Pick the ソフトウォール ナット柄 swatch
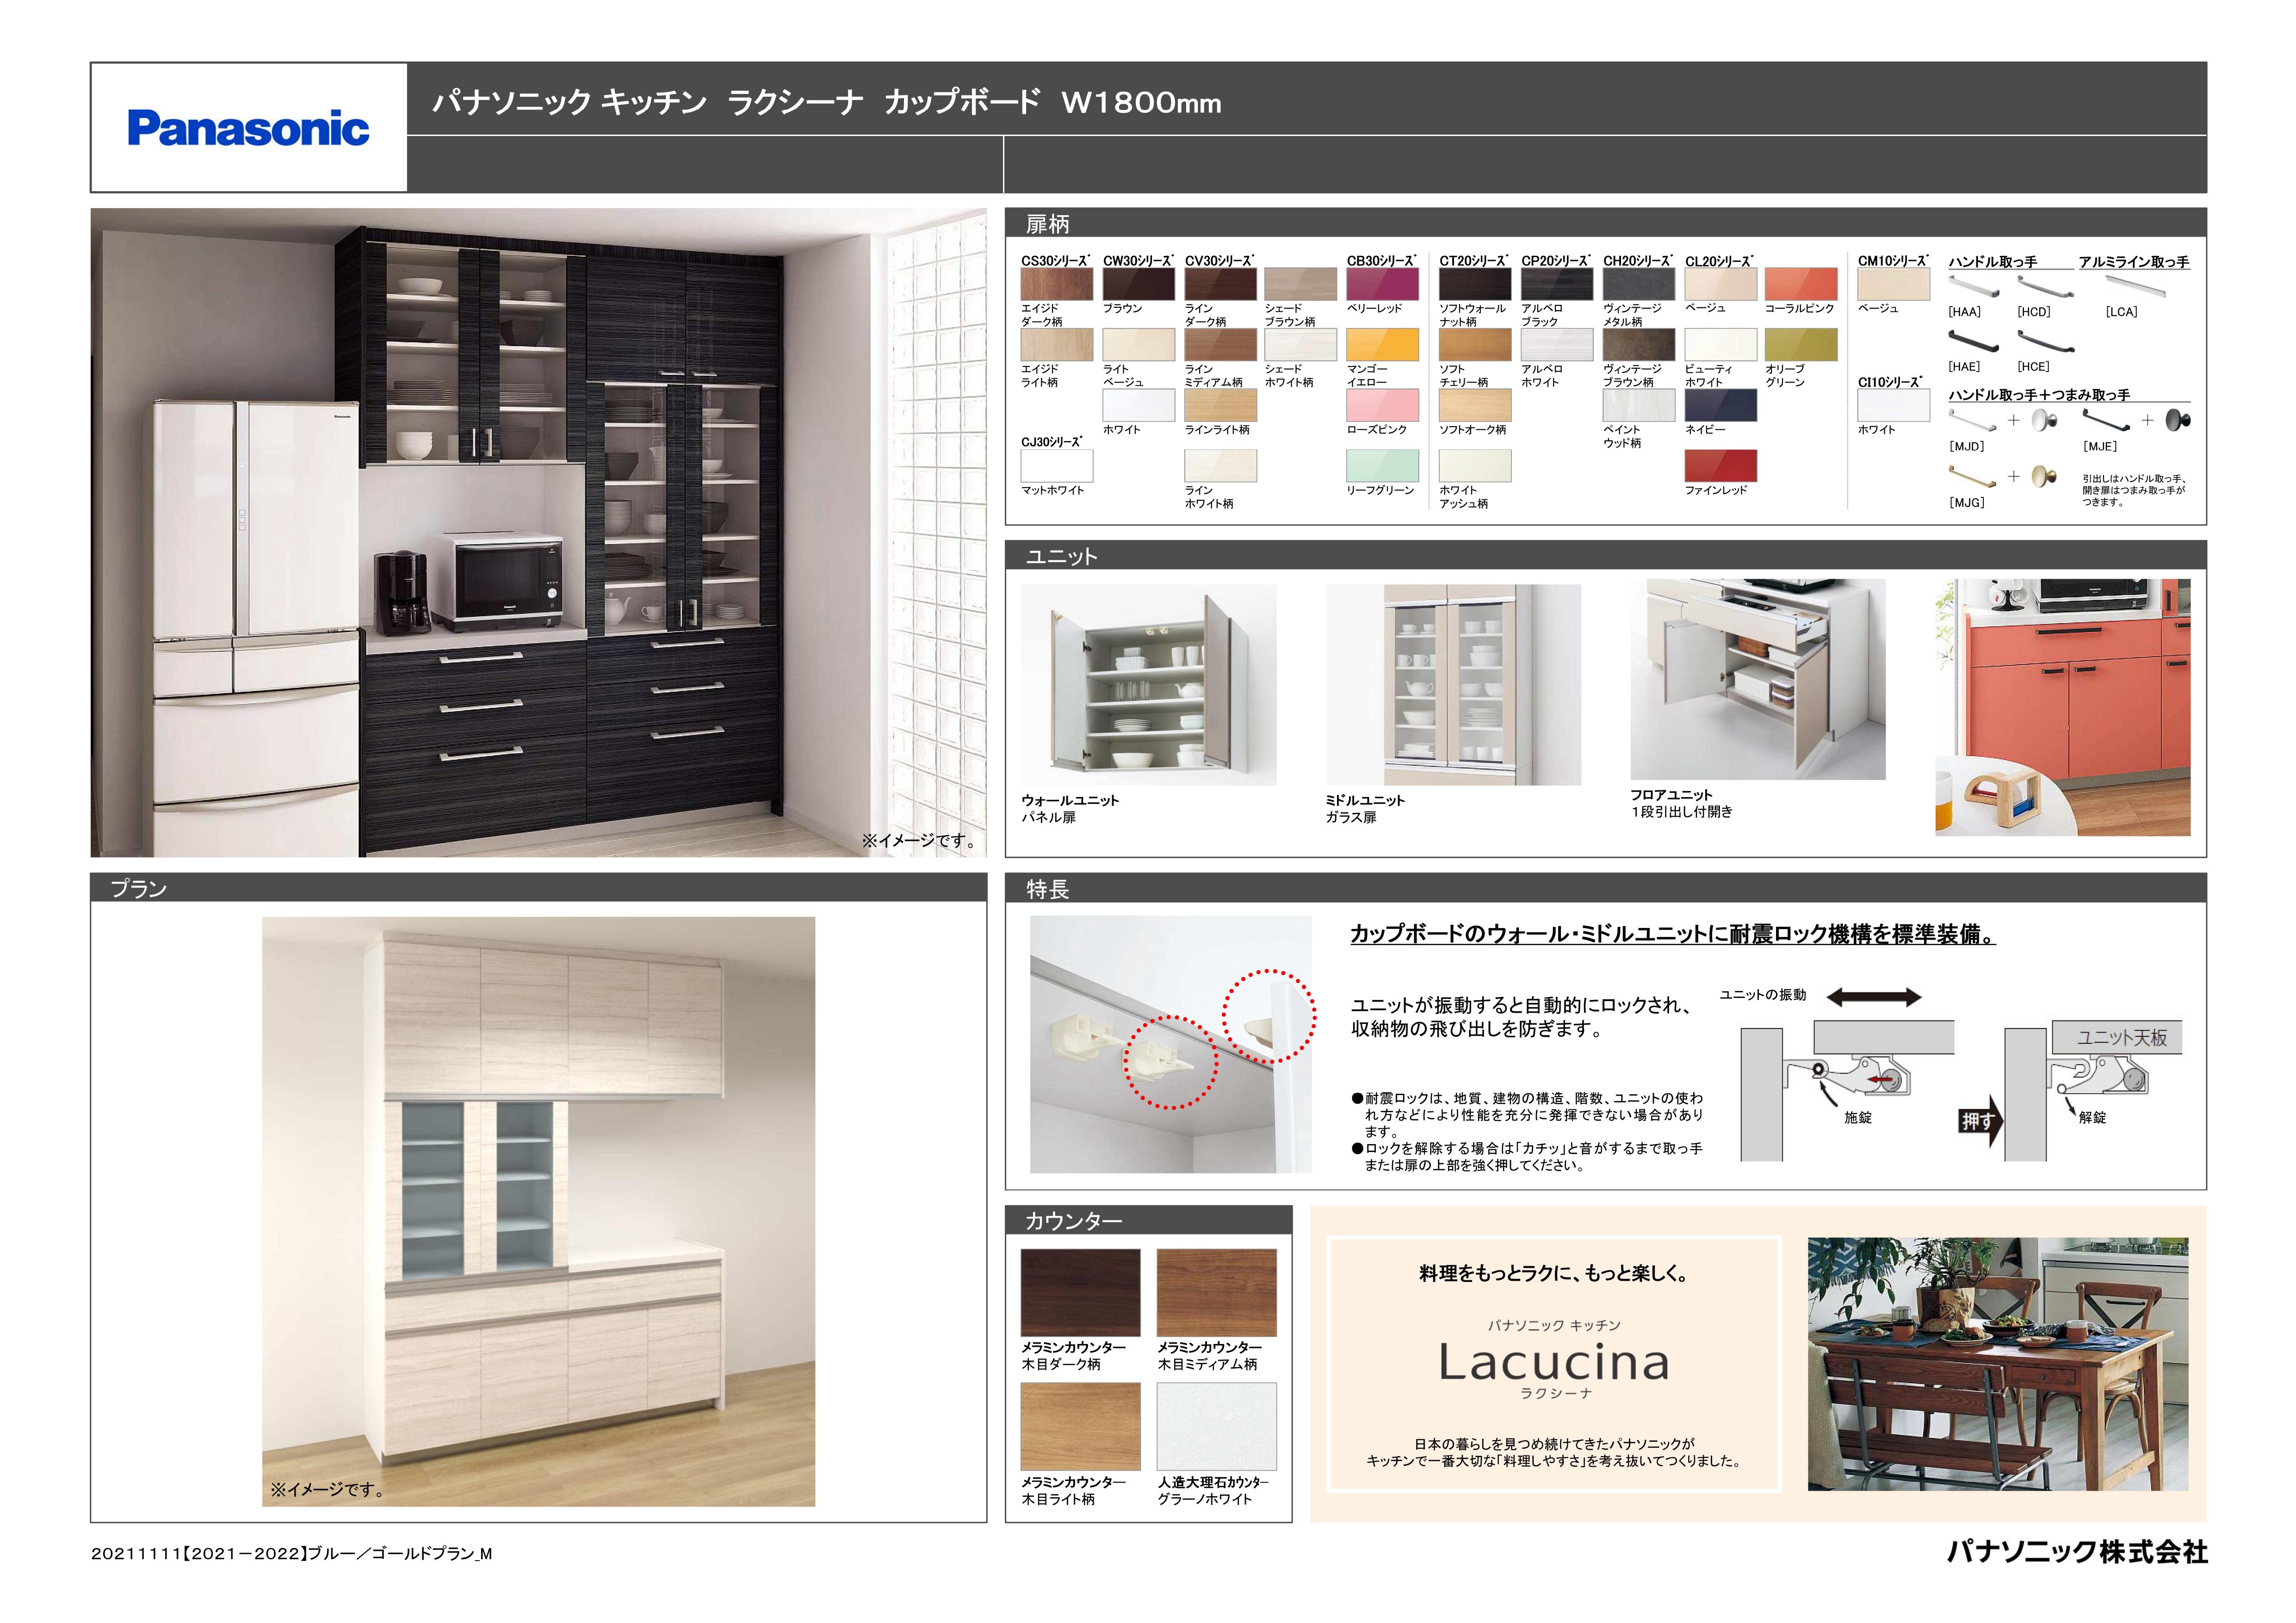This screenshot has width=2296, height=1623. coord(1475,285)
